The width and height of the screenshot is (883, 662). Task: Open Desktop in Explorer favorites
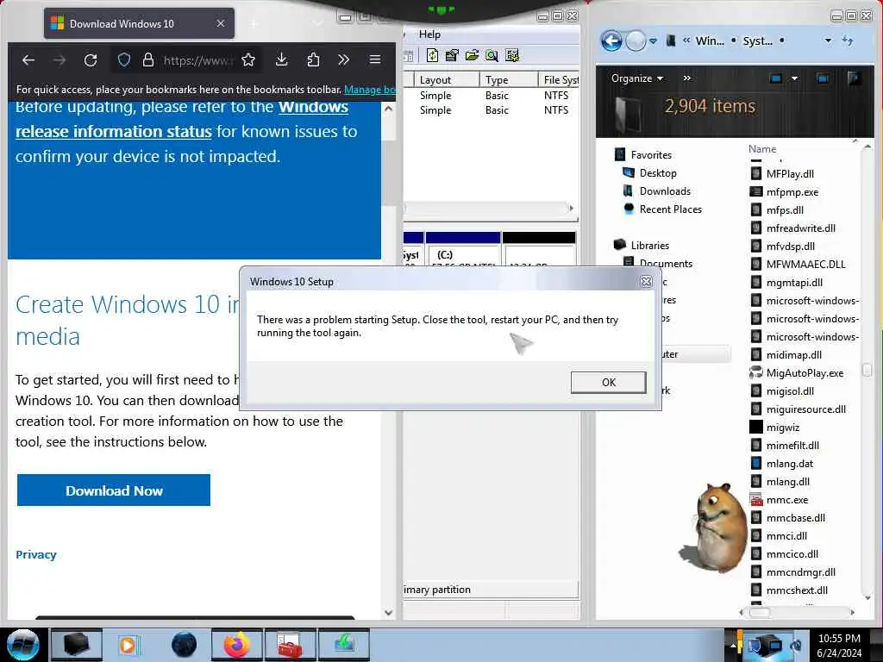658,172
